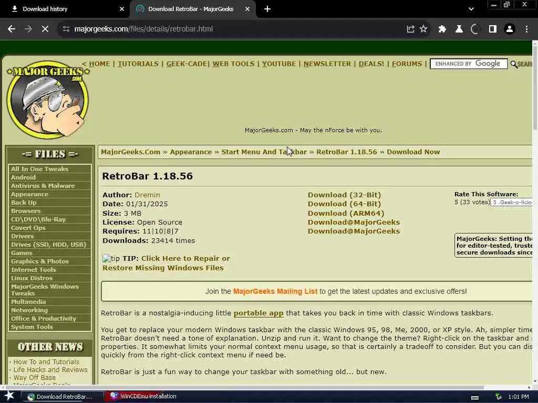Open Chrome three-dot menu
The height and width of the screenshot is (403, 538).
tap(526, 29)
